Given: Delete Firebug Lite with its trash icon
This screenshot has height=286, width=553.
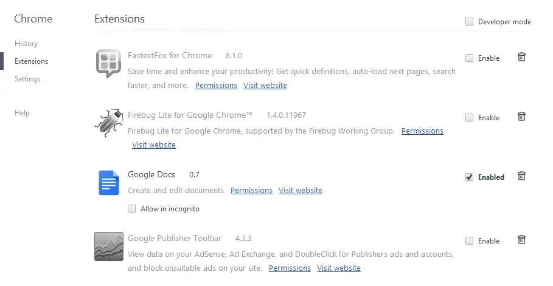Looking at the screenshot, I should 521,116.
